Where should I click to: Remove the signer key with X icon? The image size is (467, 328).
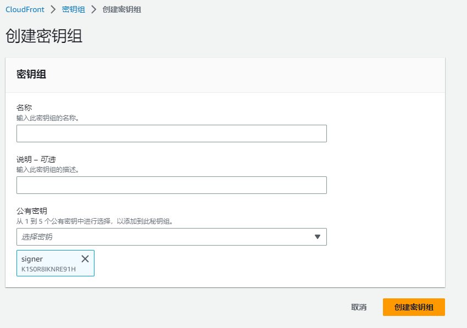pyautogui.click(x=85, y=259)
